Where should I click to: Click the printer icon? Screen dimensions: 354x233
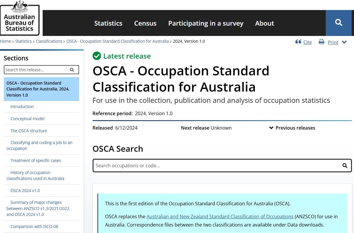(x=322, y=42)
